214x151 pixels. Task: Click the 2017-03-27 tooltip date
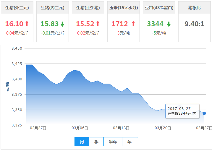(x=179, y=108)
